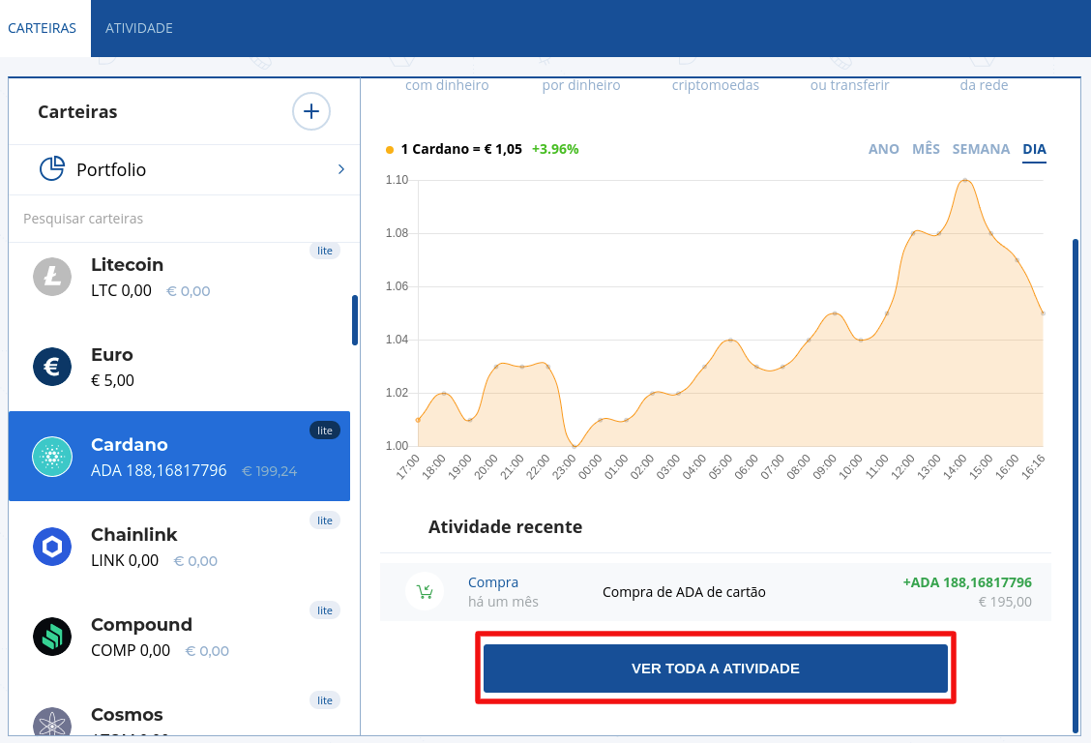Select the DIA chart range
Image resolution: width=1091 pixels, height=743 pixels.
click(x=1035, y=149)
